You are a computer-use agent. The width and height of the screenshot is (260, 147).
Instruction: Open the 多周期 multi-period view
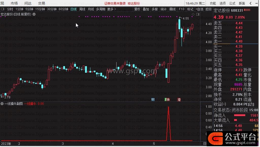[101, 9]
